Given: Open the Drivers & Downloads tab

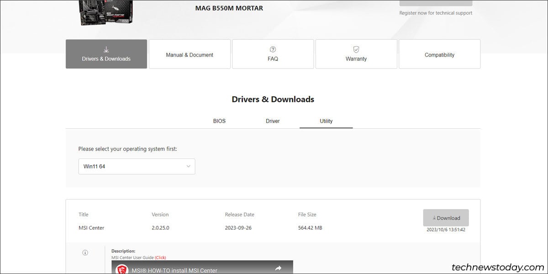Looking at the screenshot, I should pyautogui.click(x=106, y=54).
